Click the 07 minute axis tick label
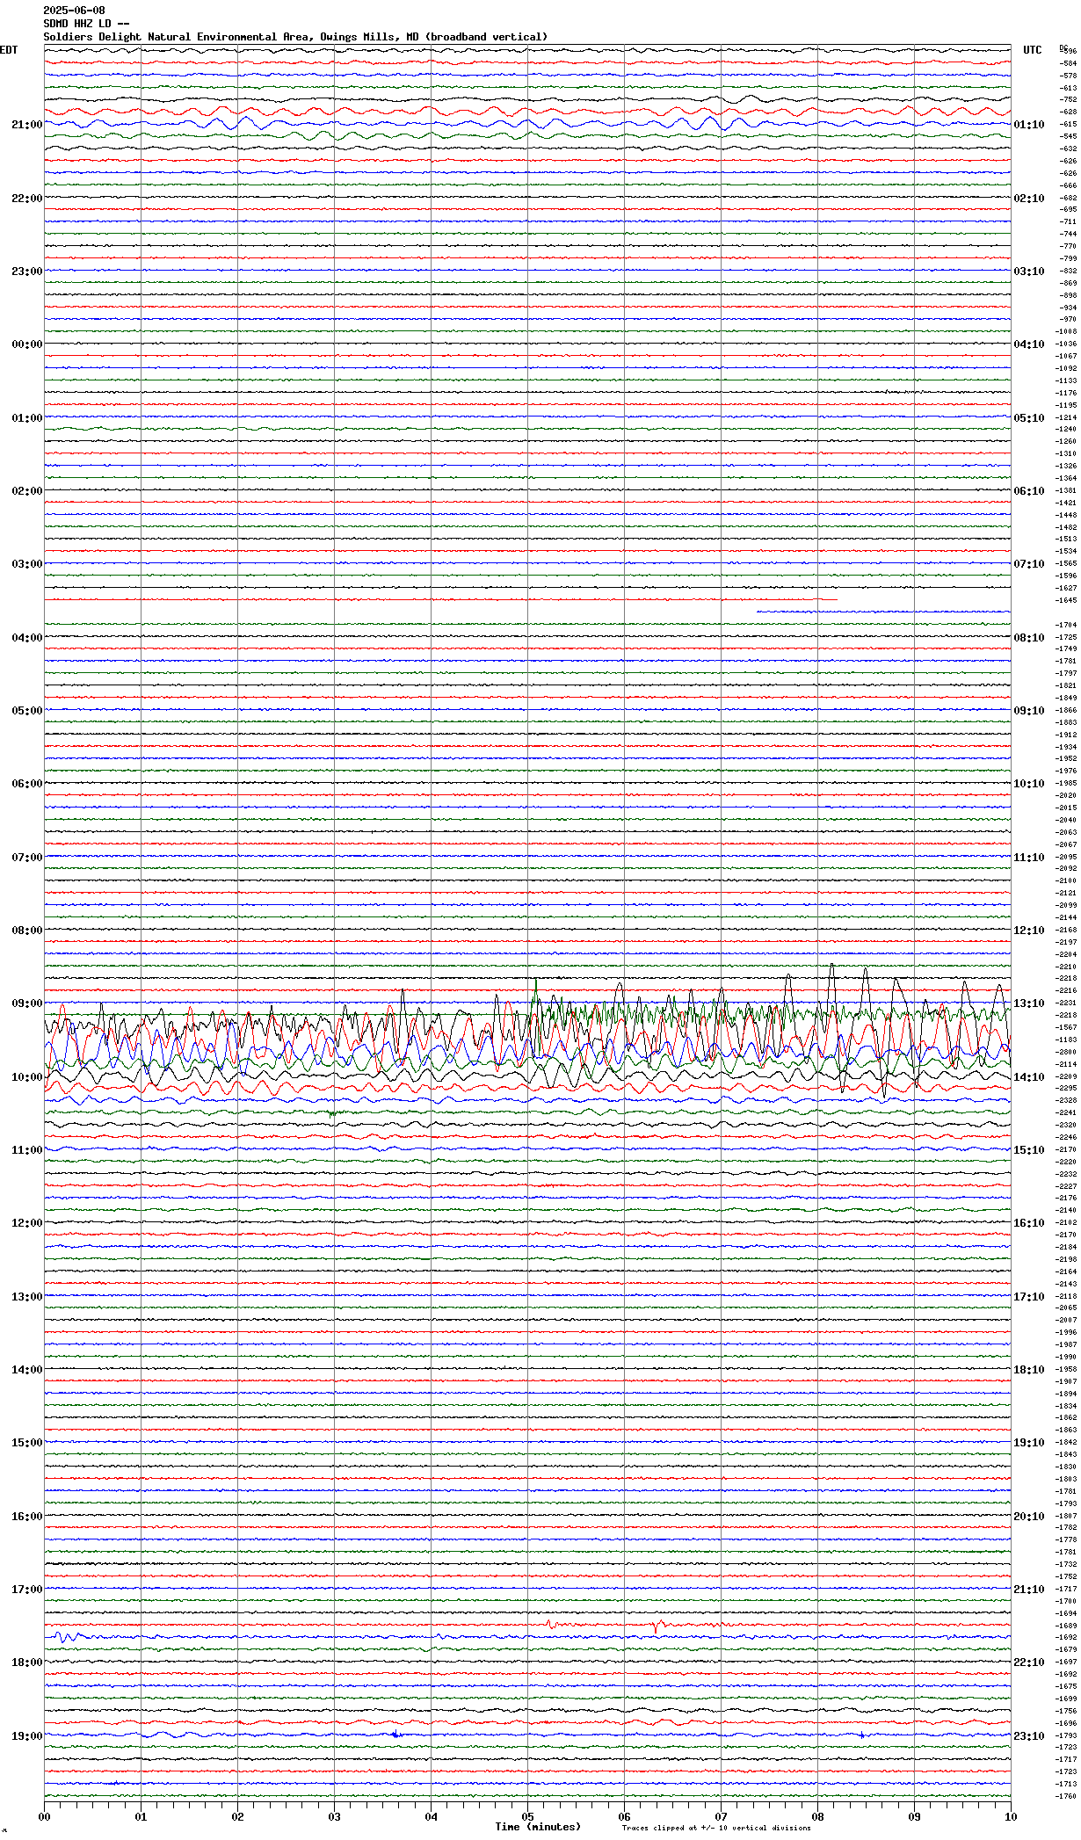This screenshot has width=1081, height=1840. pos(721,1817)
